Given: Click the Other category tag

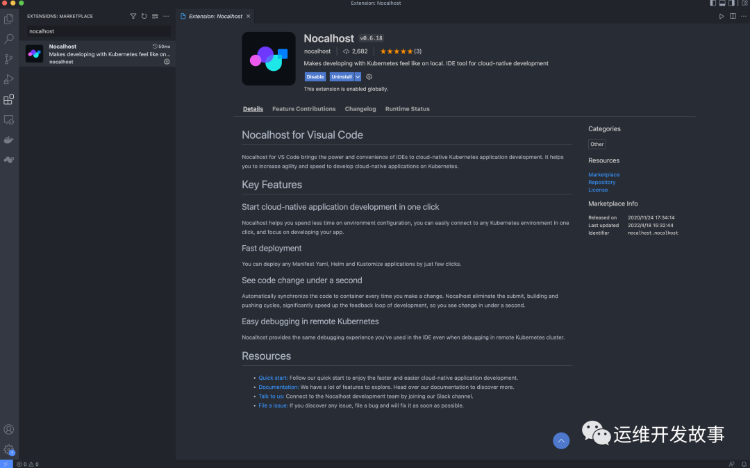Looking at the screenshot, I should click(597, 144).
